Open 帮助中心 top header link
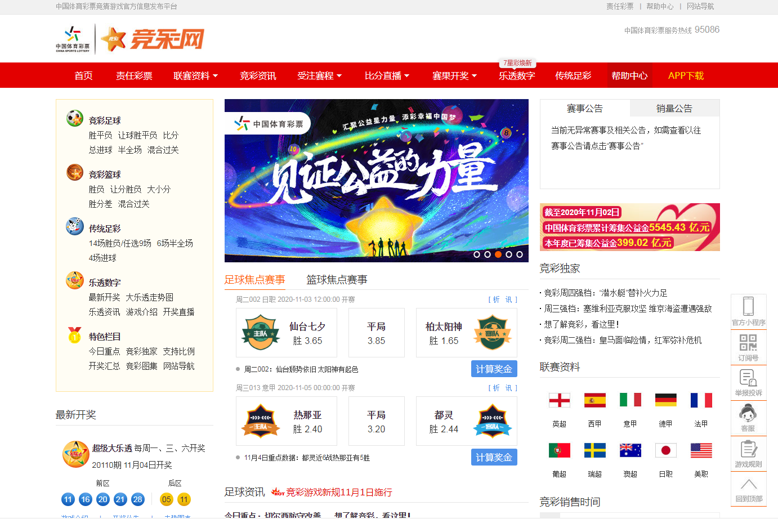 tap(660, 6)
